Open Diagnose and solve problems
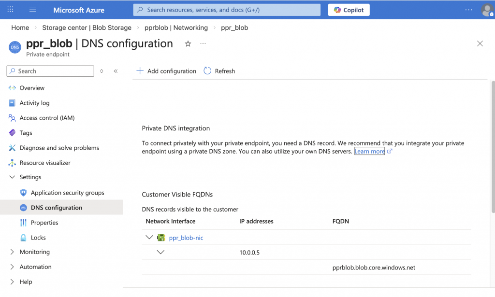Image resolution: width=495 pixels, height=297 pixels. click(x=59, y=148)
